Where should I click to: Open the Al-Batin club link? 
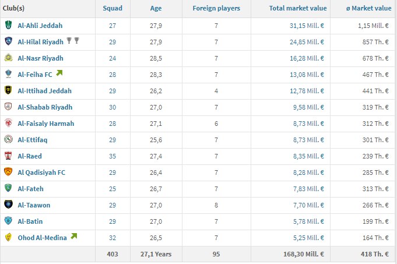click(x=30, y=221)
